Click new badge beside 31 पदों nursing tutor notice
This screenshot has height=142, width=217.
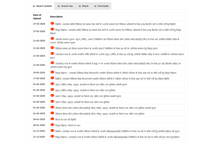point(52,54)
